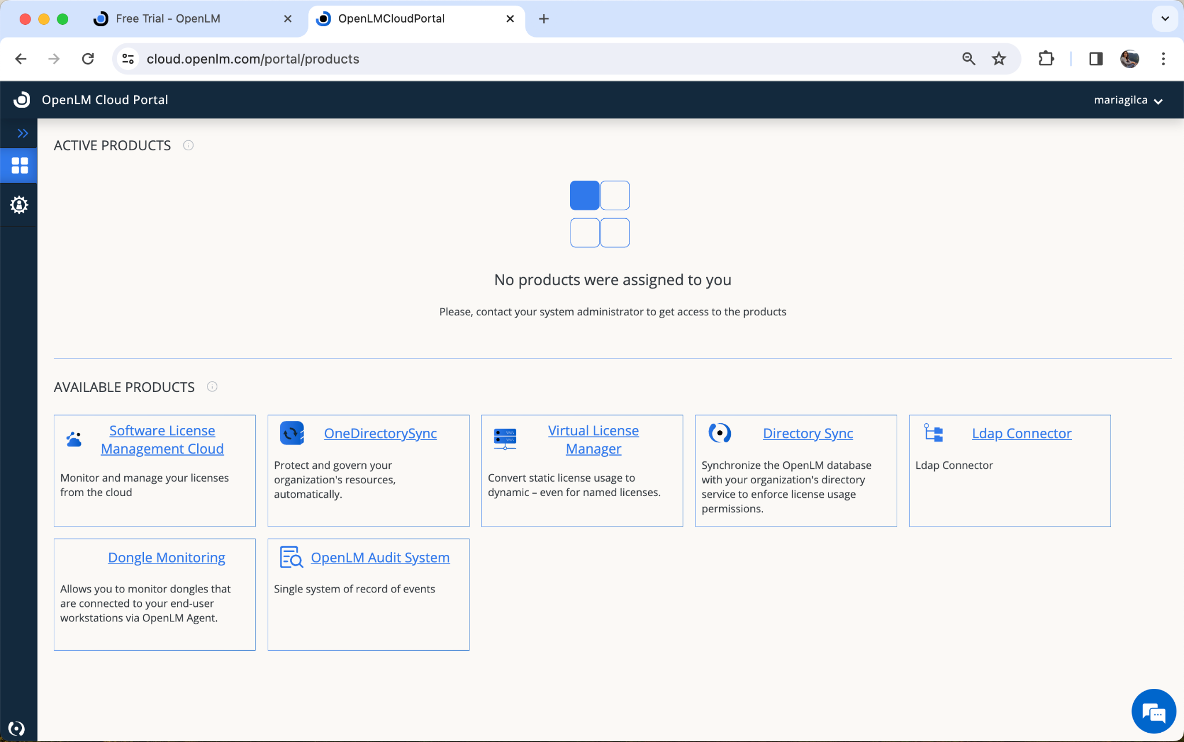Click the Software License Management Cloud user icon
This screenshot has height=742, width=1184.
pyautogui.click(x=73, y=439)
